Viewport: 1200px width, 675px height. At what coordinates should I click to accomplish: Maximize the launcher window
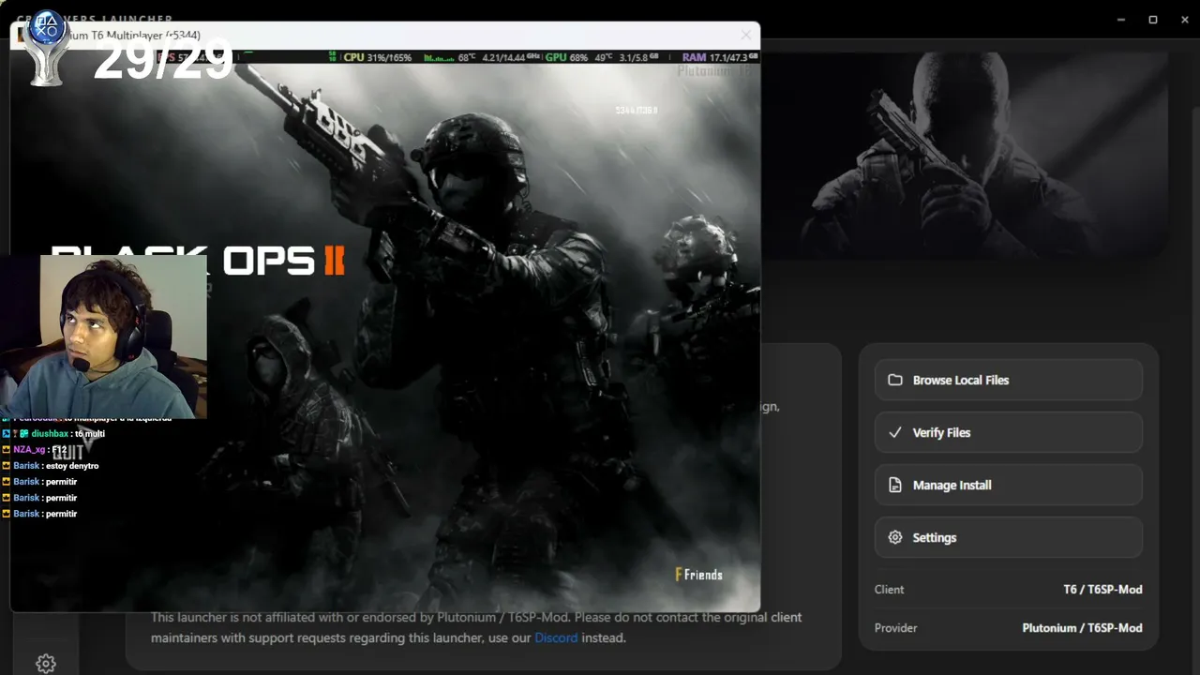tap(1153, 19)
